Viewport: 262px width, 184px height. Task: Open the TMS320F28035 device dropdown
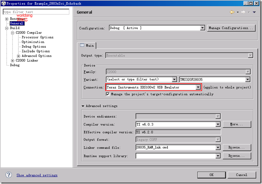pyautogui.click(x=248, y=79)
